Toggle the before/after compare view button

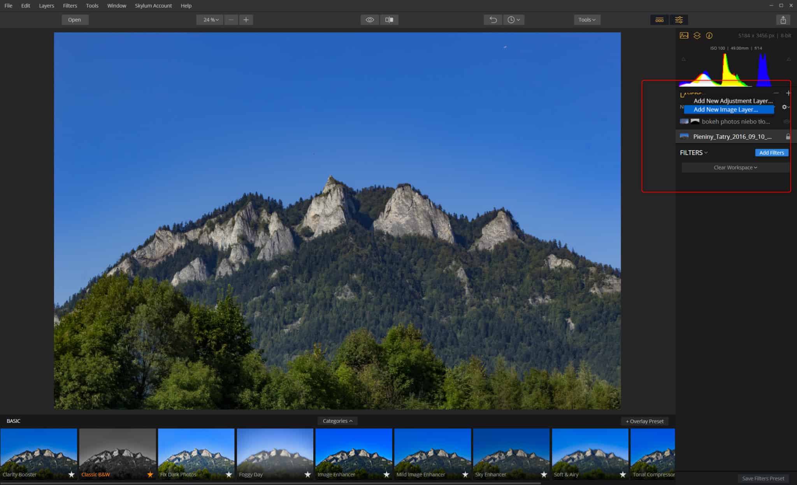tap(389, 20)
